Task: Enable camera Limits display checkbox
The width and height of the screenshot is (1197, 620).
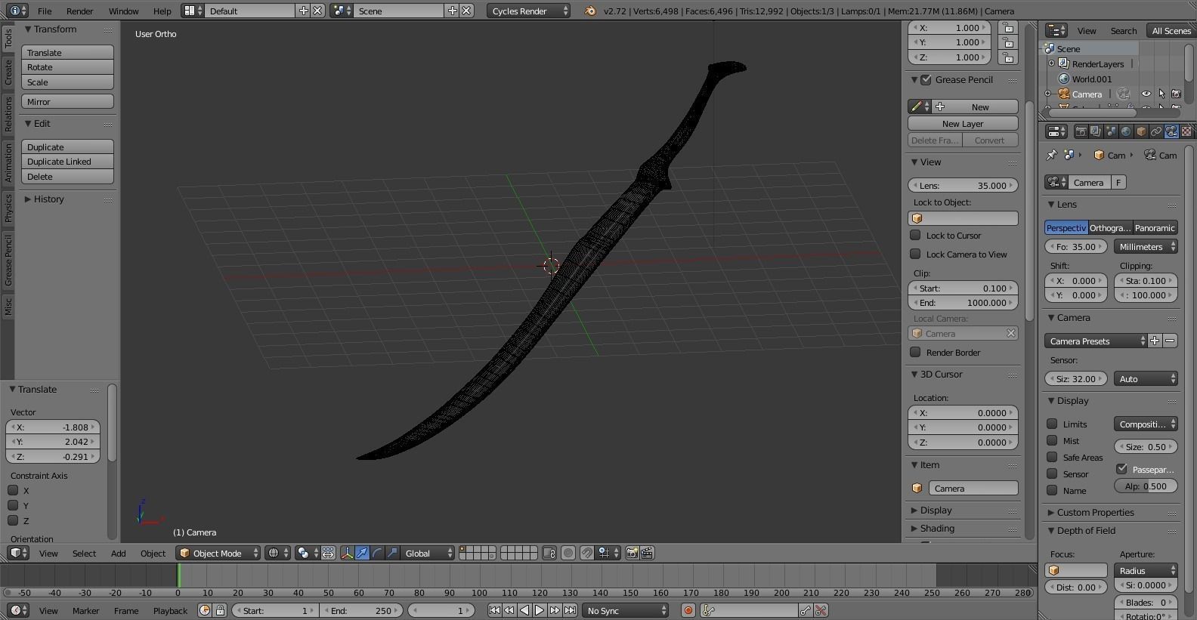Action: coord(1052,424)
